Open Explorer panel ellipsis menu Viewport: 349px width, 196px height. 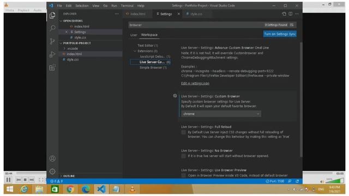point(117,14)
